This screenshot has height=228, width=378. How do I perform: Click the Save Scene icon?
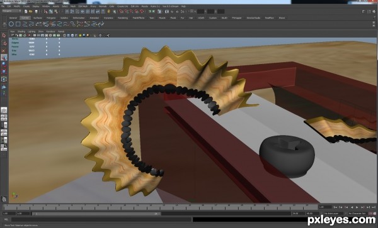(x=36, y=11)
